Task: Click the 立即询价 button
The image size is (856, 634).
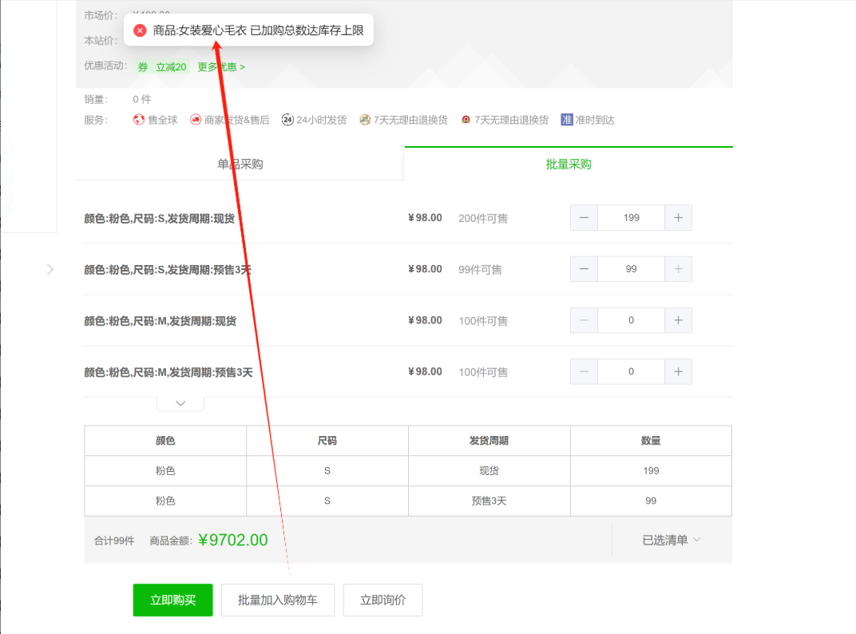Action: [382, 600]
